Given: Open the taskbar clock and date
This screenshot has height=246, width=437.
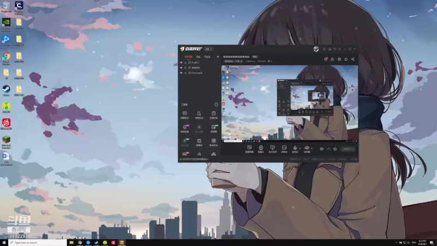Looking at the screenshot, I should tap(422, 242).
